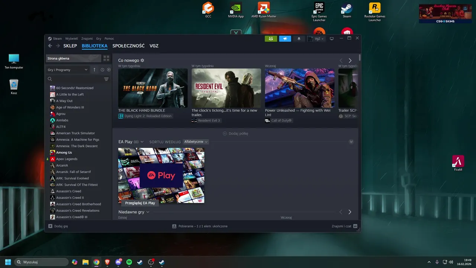Select Assassin's Creed Brotherhood in library
Viewport: 476px width, 268px height.
[x=78, y=204]
